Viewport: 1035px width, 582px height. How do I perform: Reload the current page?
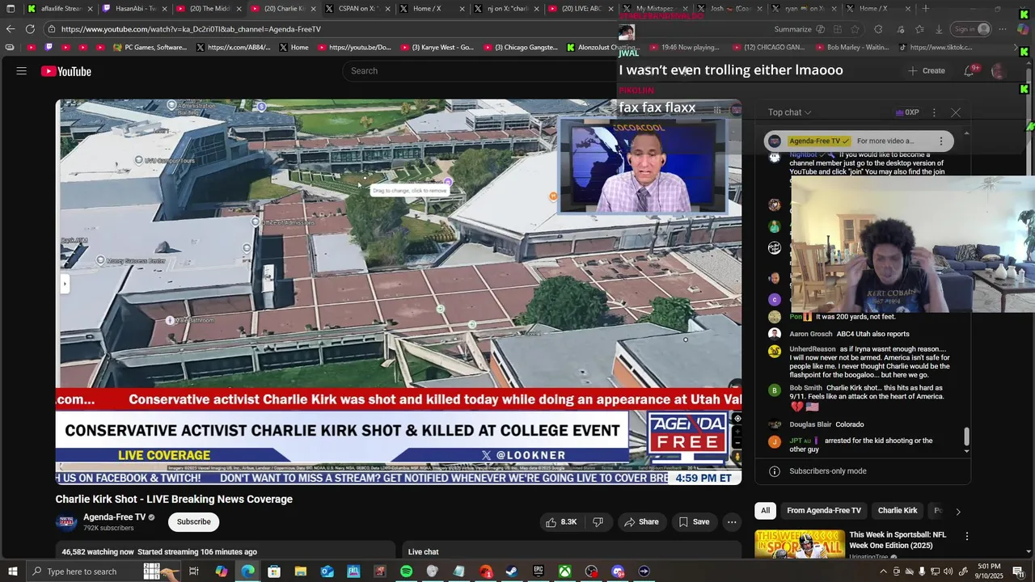click(x=30, y=29)
